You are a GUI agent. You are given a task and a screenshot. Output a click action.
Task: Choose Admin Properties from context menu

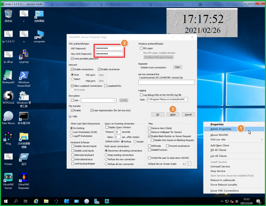click(221, 129)
